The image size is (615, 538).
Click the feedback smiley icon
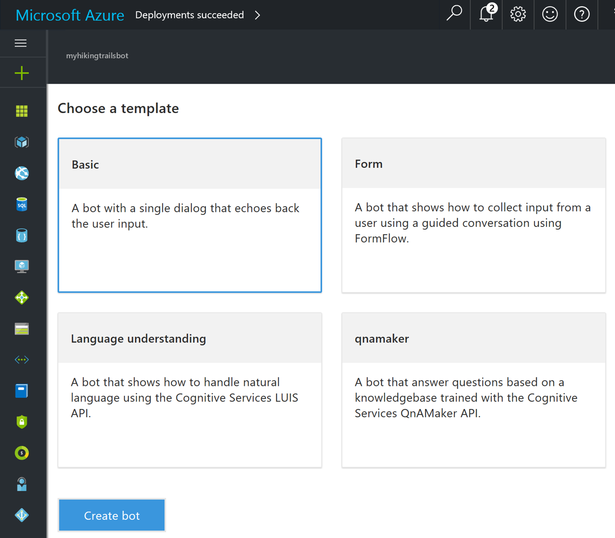(550, 14)
